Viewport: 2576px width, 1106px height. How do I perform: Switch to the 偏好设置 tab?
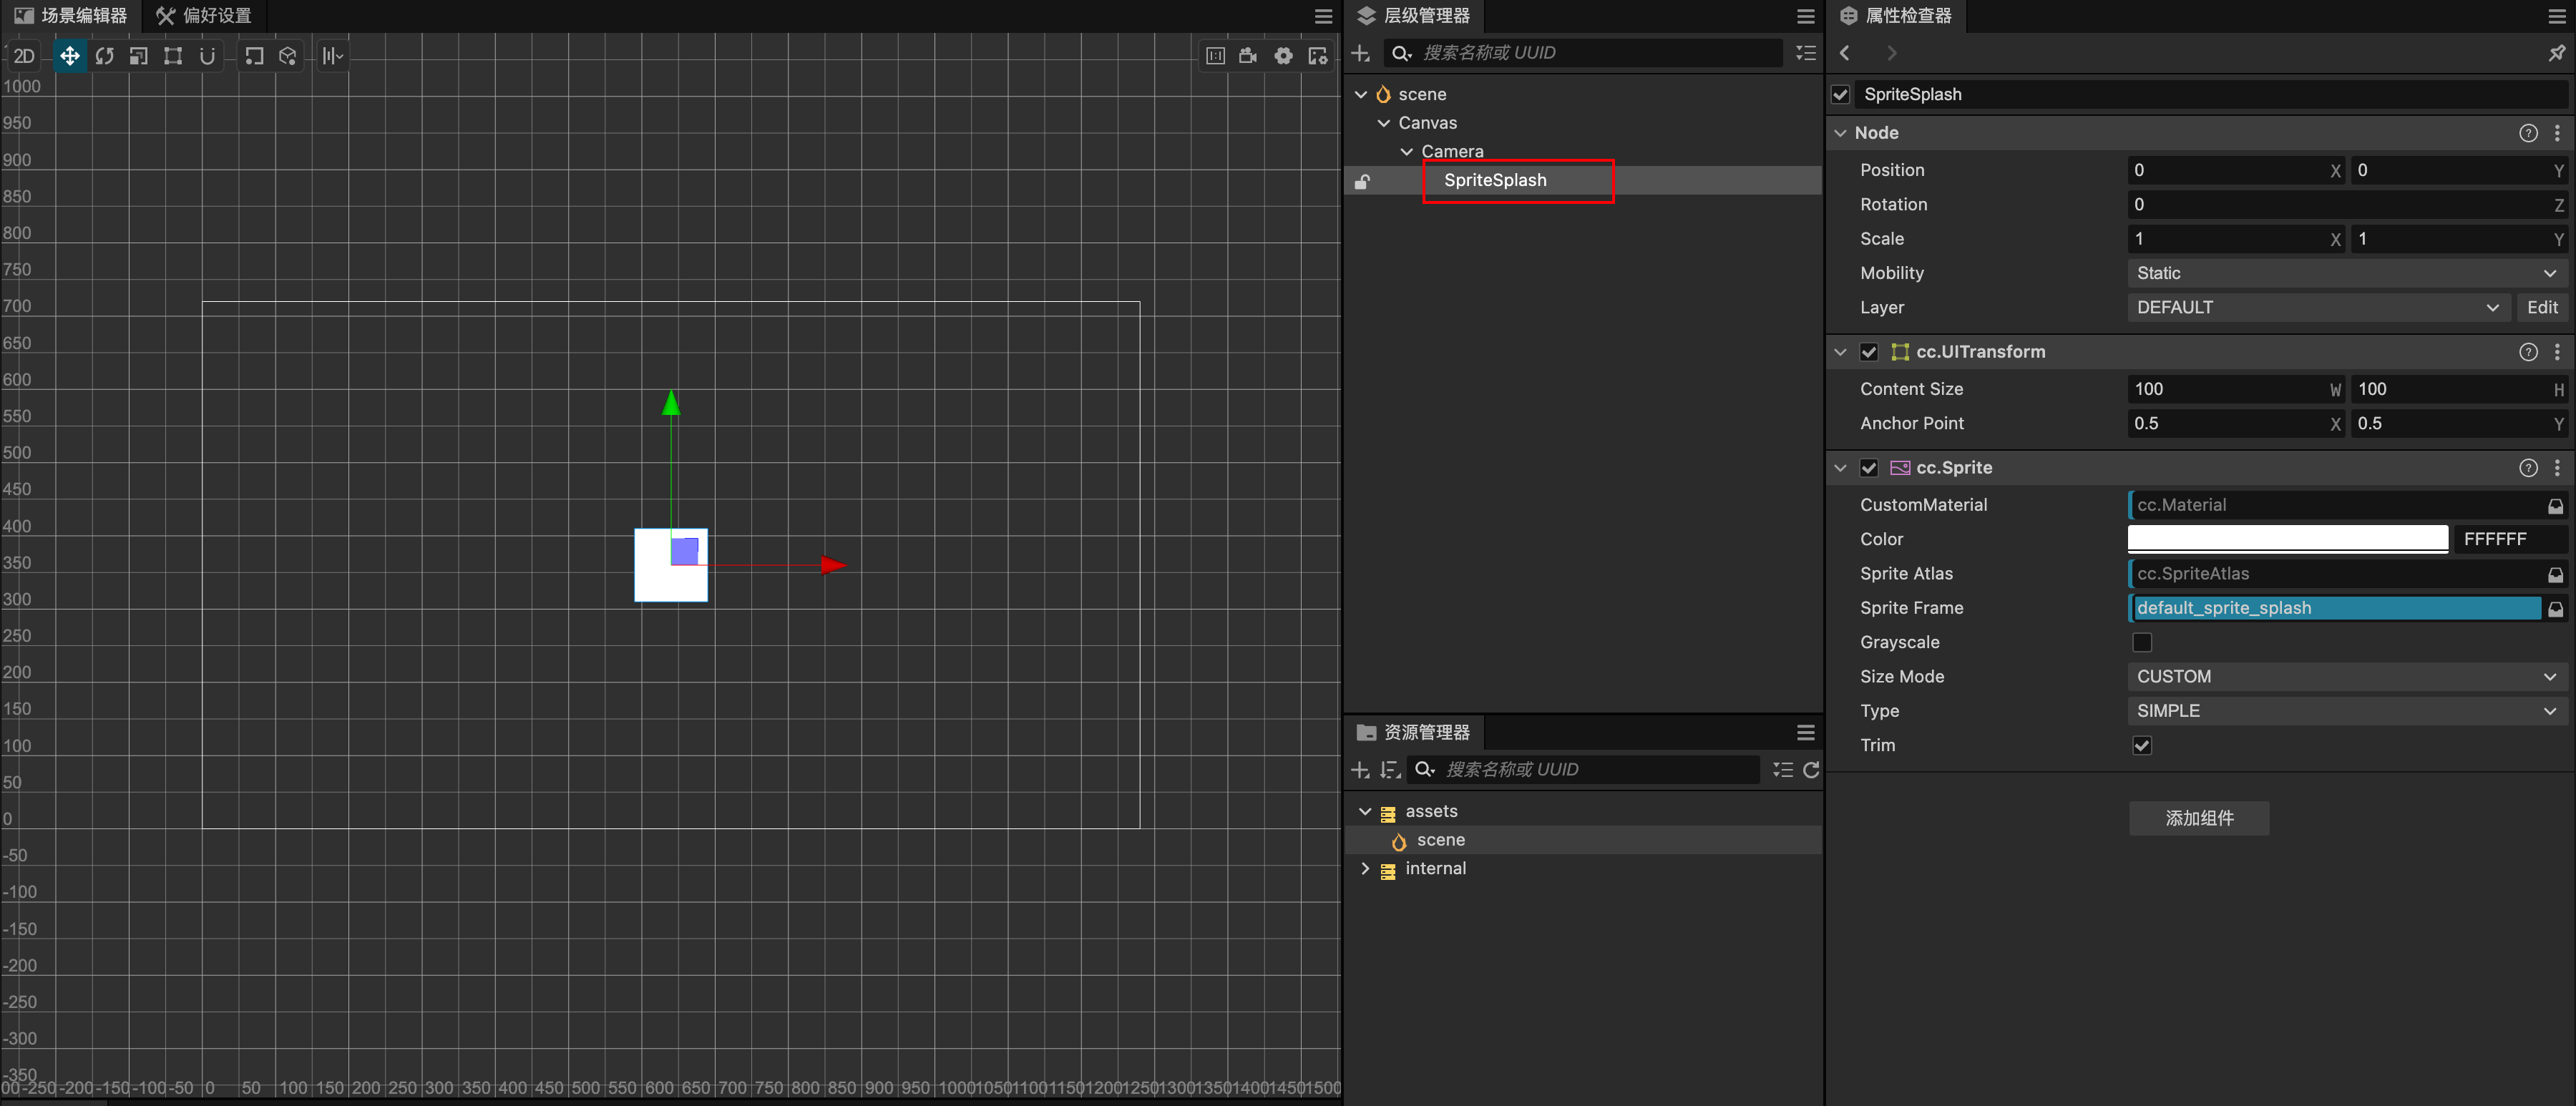tap(205, 15)
